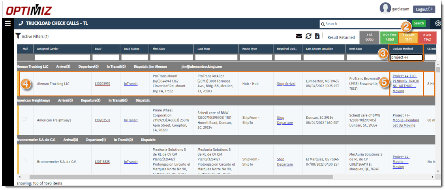Click the back arrow circle icon
The height and width of the screenshot is (190, 445).
click(x=438, y=24)
